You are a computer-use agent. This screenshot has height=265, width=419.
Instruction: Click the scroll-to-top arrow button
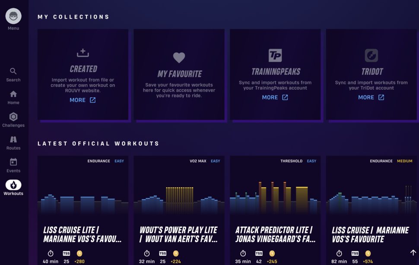tap(413, 252)
